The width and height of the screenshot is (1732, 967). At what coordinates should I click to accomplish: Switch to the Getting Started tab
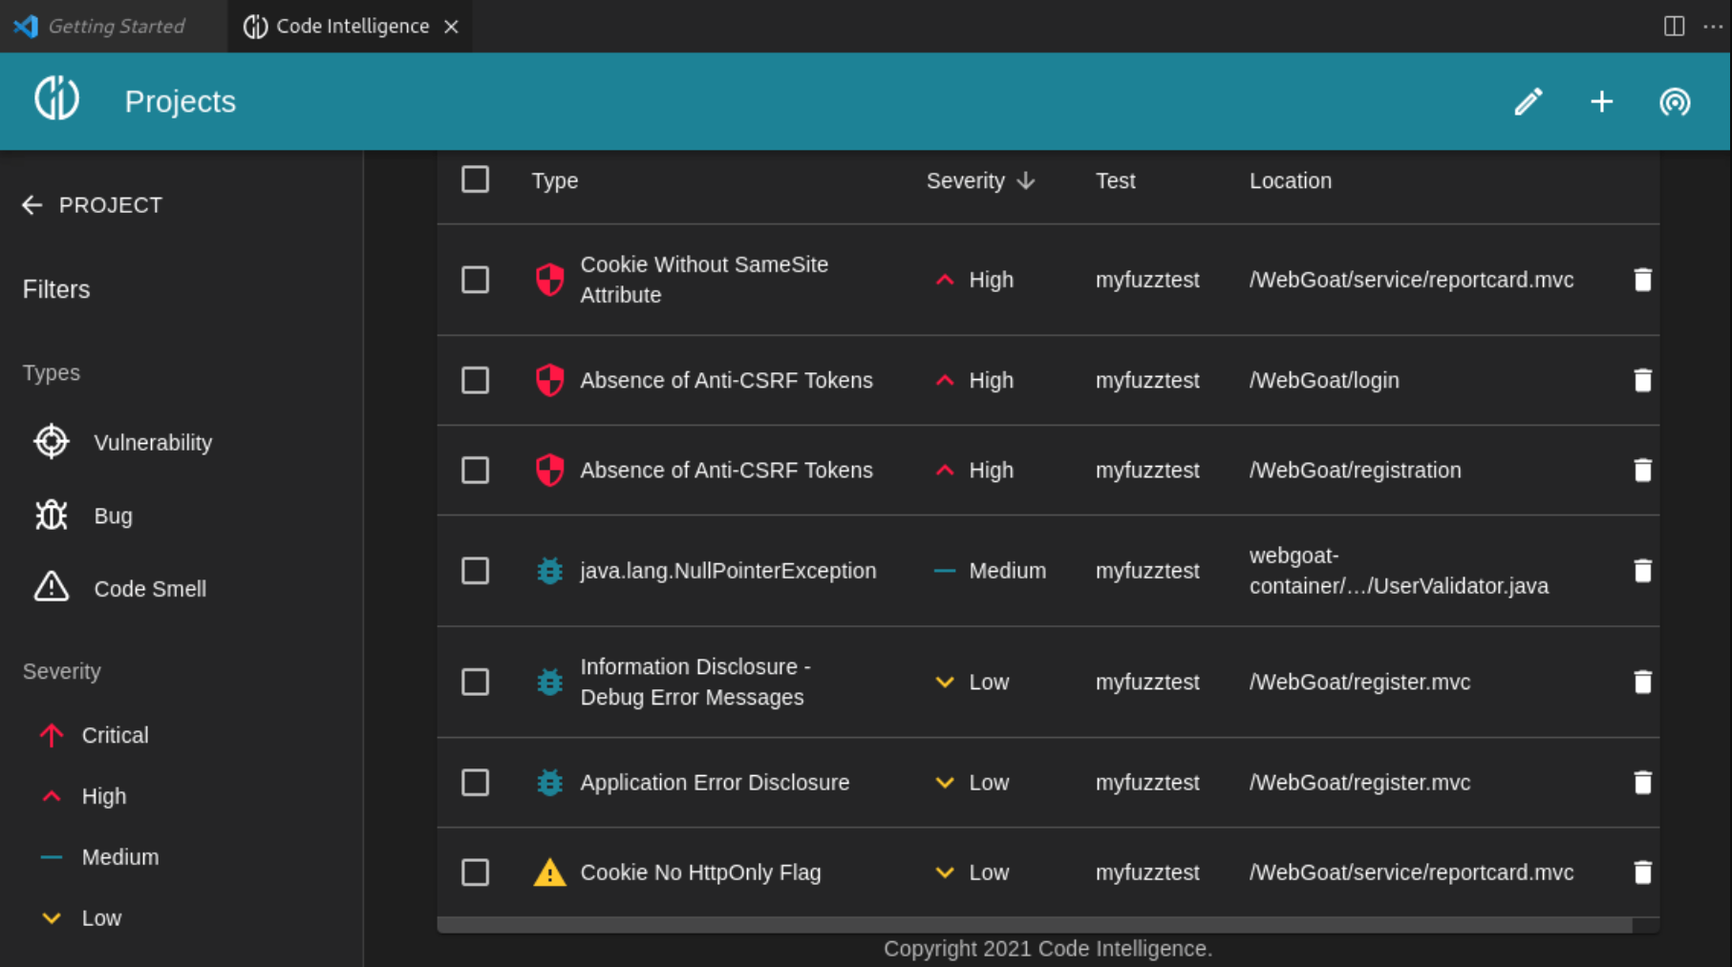pyautogui.click(x=115, y=26)
